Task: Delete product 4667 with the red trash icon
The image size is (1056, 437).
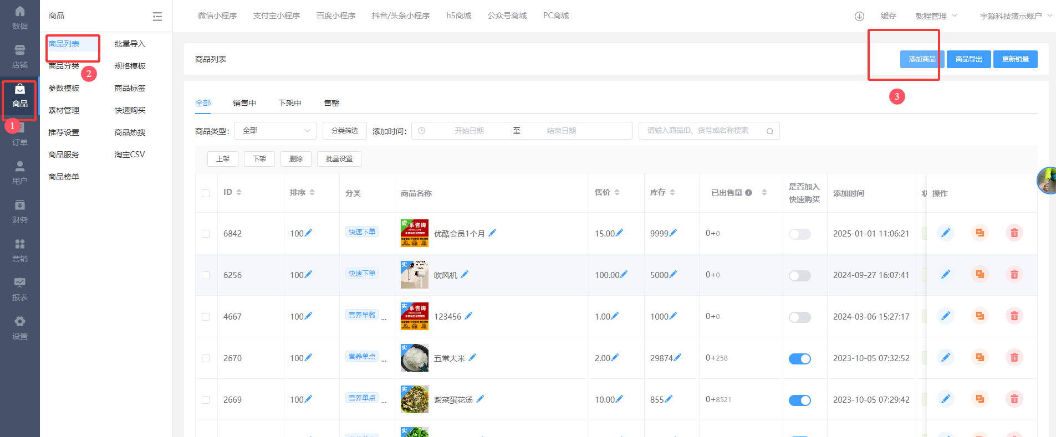Action: [x=1014, y=316]
